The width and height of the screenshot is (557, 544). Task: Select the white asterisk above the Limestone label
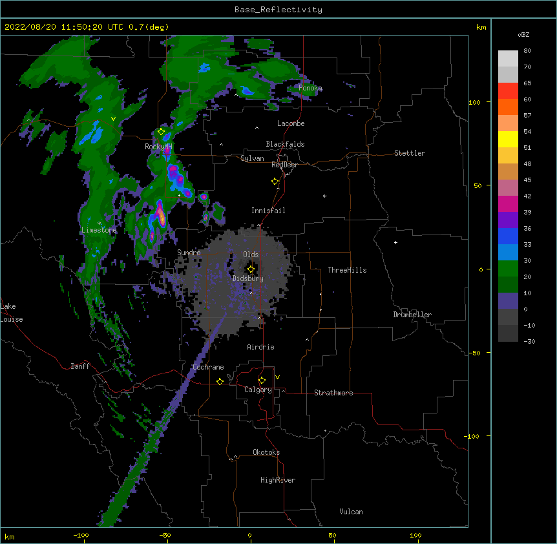99,224
